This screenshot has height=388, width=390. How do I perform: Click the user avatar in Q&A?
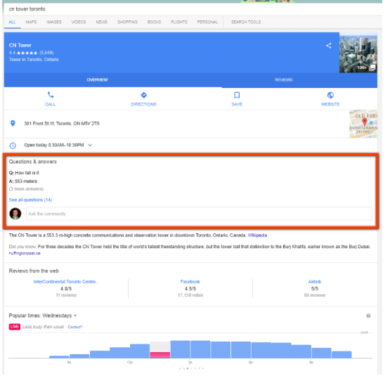click(15, 214)
